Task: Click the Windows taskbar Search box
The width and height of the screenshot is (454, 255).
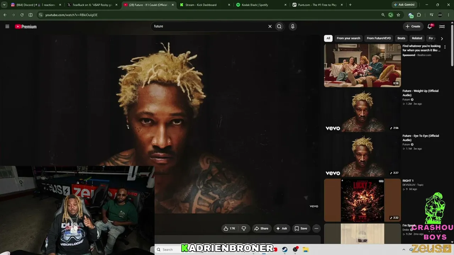Action: tap(168, 250)
